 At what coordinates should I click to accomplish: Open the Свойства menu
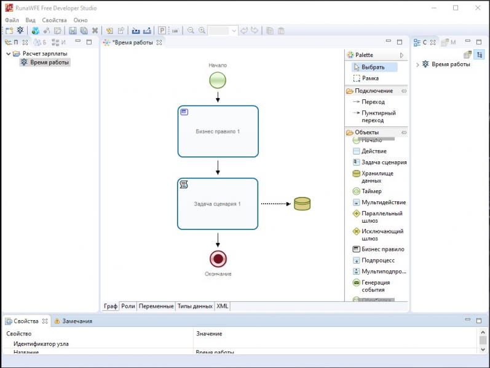[x=54, y=20]
